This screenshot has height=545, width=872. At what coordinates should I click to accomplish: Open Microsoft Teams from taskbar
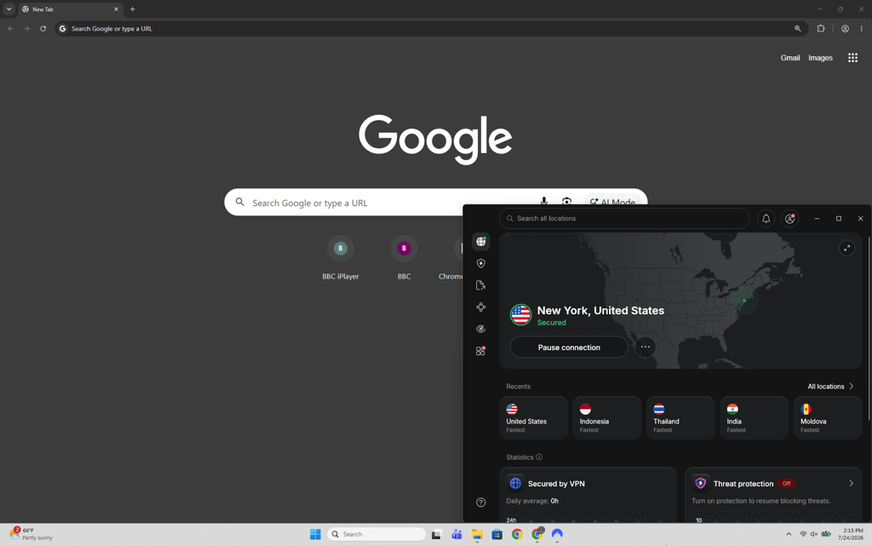point(456,534)
